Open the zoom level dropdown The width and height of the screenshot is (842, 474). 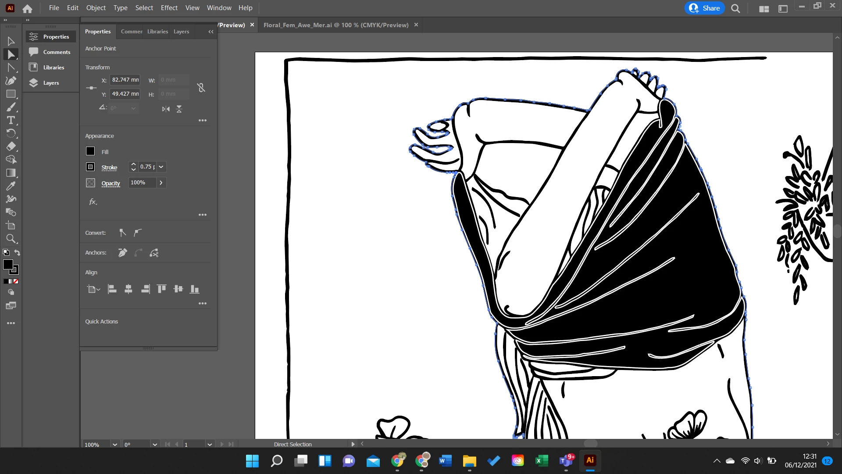coord(114,445)
